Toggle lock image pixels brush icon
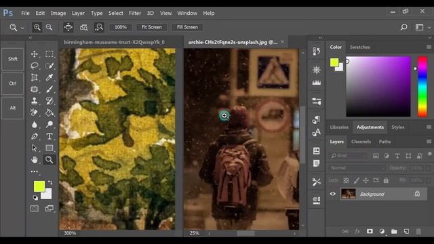 [356, 181]
